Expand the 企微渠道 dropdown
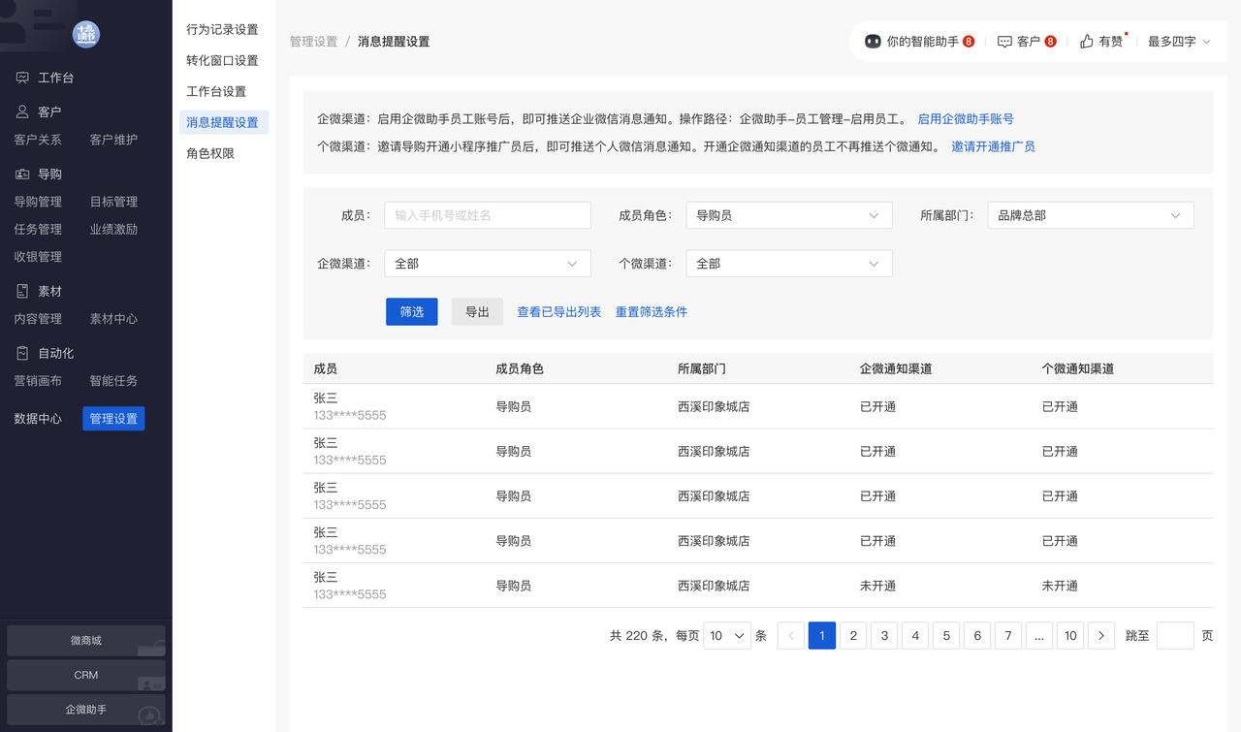The image size is (1241, 732). [x=488, y=264]
